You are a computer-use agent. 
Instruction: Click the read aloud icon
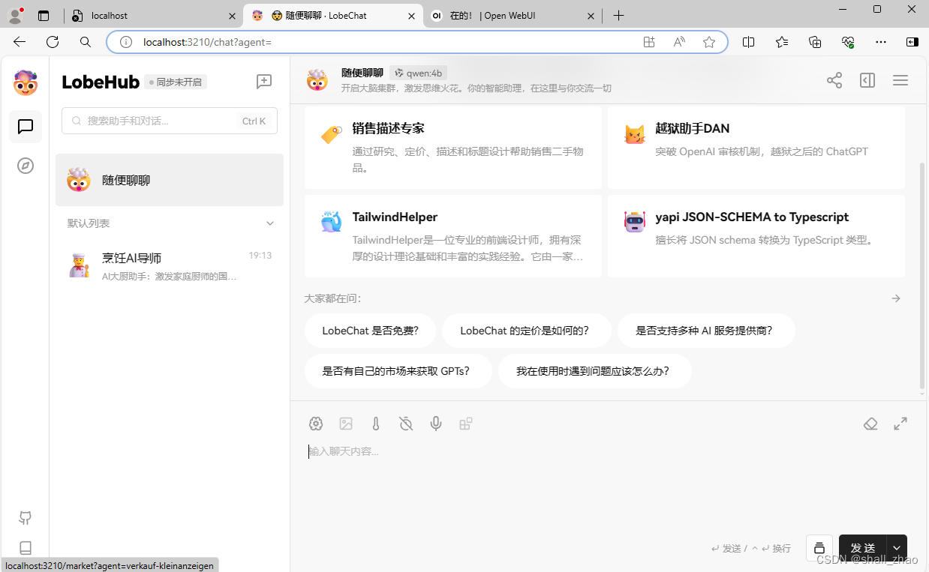(x=679, y=42)
